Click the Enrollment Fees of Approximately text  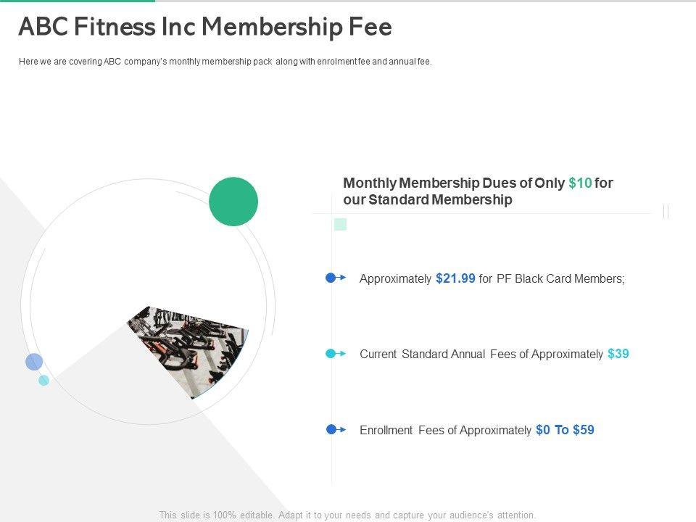click(445, 431)
